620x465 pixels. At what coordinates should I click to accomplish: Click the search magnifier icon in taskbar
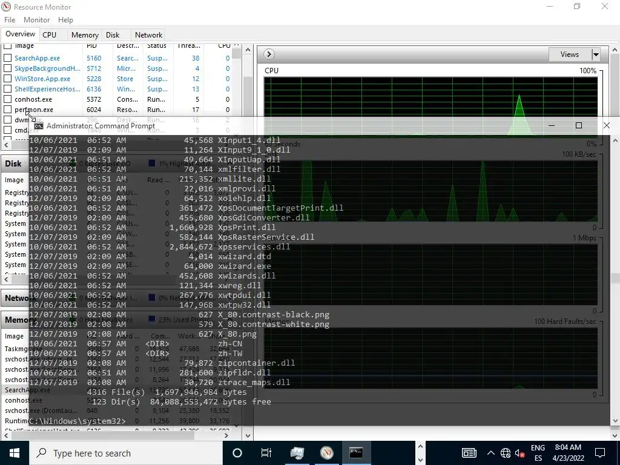pos(41,453)
